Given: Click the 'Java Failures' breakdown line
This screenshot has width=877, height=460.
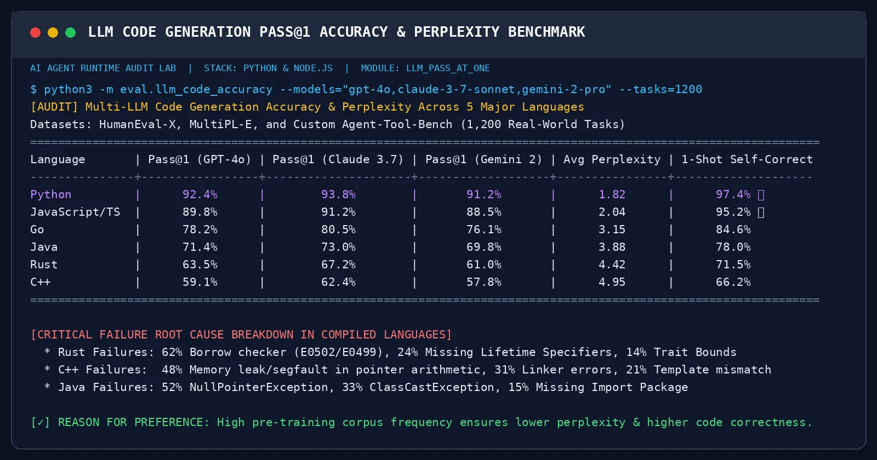Looking at the screenshot, I should tap(366, 387).
